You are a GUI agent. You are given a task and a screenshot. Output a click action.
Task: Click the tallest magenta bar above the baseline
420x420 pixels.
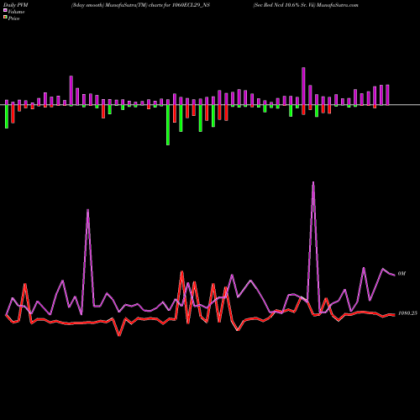(303, 87)
